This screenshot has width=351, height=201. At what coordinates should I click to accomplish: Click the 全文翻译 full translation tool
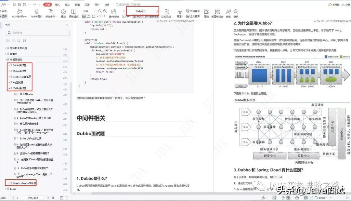coord(193,16)
